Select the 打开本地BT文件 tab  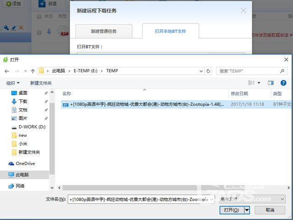coord(170,31)
